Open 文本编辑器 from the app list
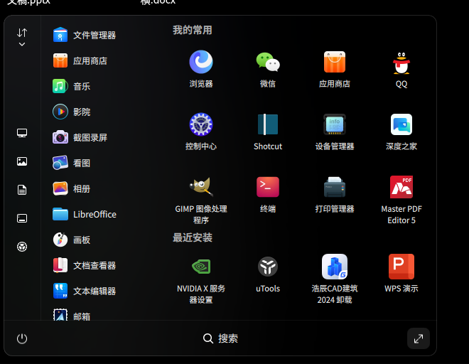The height and width of the screenshot is (364, 469). pos(85,291)
